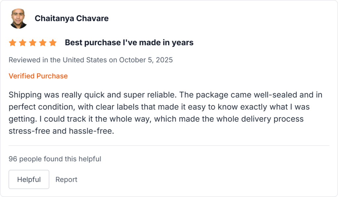Click the first orange rating star
The height and width of the screenshot is (197, 338).
pyautogui.click(x=13, y=43)
